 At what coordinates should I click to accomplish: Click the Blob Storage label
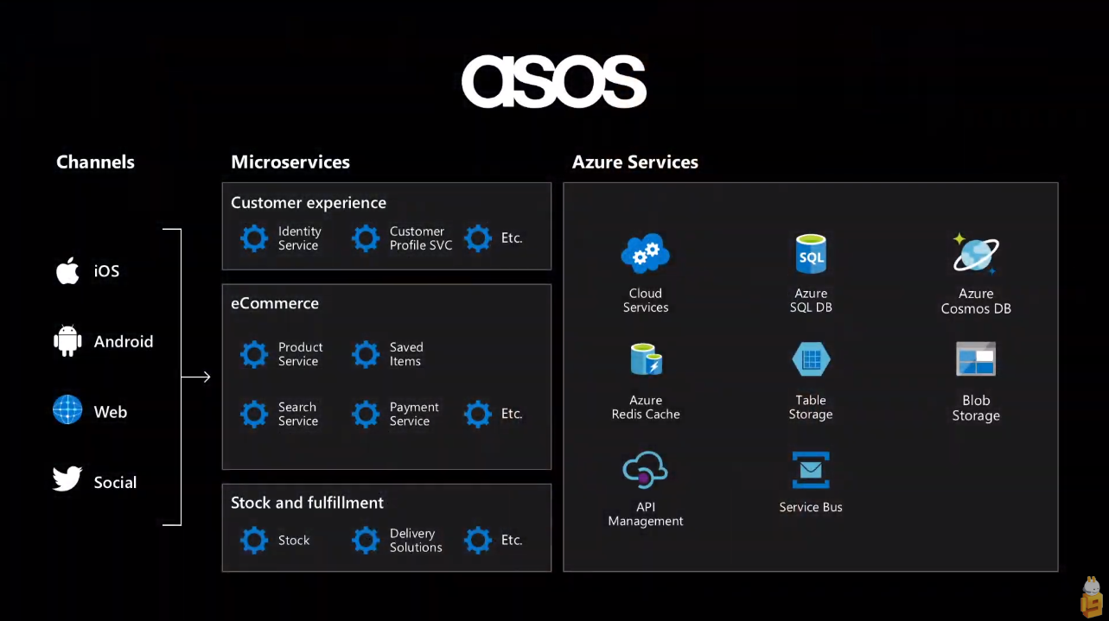[x=976, y=408]
